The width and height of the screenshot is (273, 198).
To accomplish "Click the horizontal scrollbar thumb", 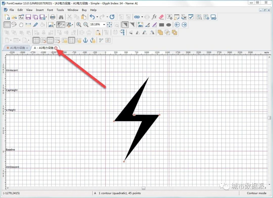I will tap(144, 188).
